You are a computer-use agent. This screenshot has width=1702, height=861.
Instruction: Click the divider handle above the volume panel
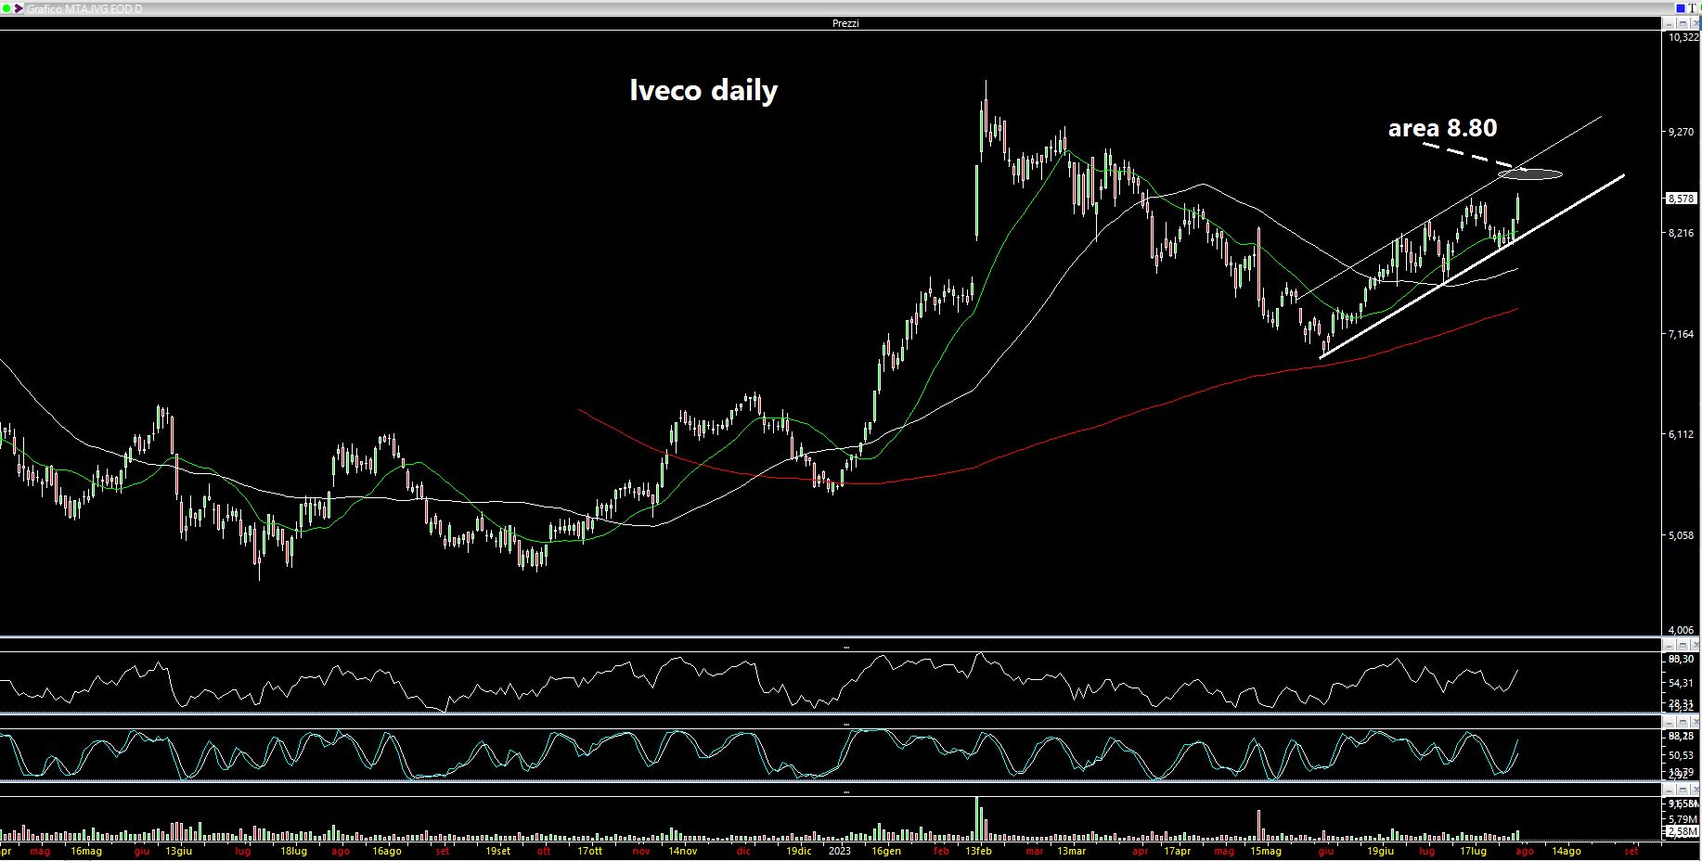845,791
